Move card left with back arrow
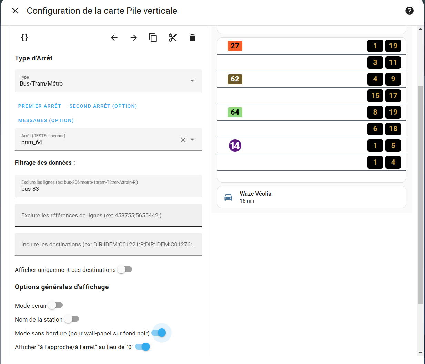Viewport: 425px width, 364px height. pyautogui.click(x=114, y=38)
